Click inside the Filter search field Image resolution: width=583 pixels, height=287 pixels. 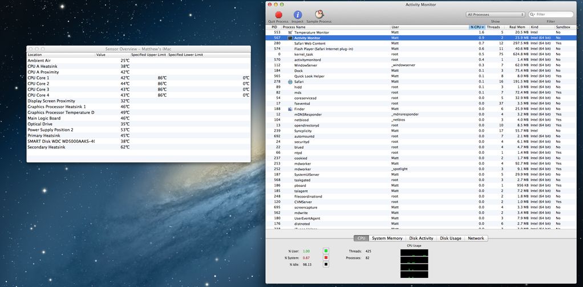(x=553, y=14)
